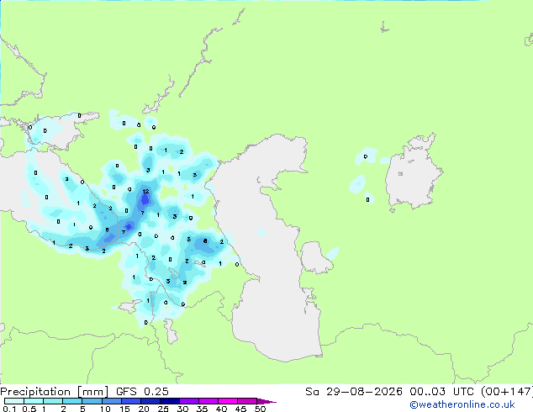Image resolution: width=533 pixels, height=412 pixels.
Task: Select the 5 mm legend color swatch
Action: [x=92, y=401]
